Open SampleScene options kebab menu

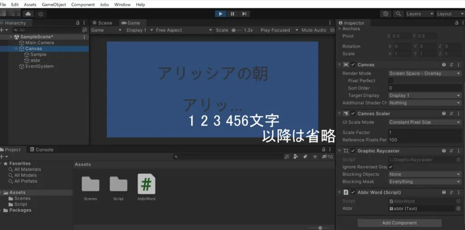(x=84, y=37)
